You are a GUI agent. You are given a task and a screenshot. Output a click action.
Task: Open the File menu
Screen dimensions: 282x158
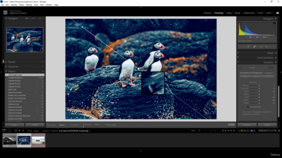(2, 5)
